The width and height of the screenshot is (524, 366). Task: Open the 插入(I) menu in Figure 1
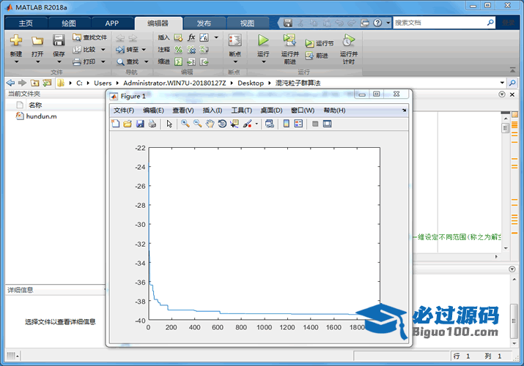tap(213, 111)
